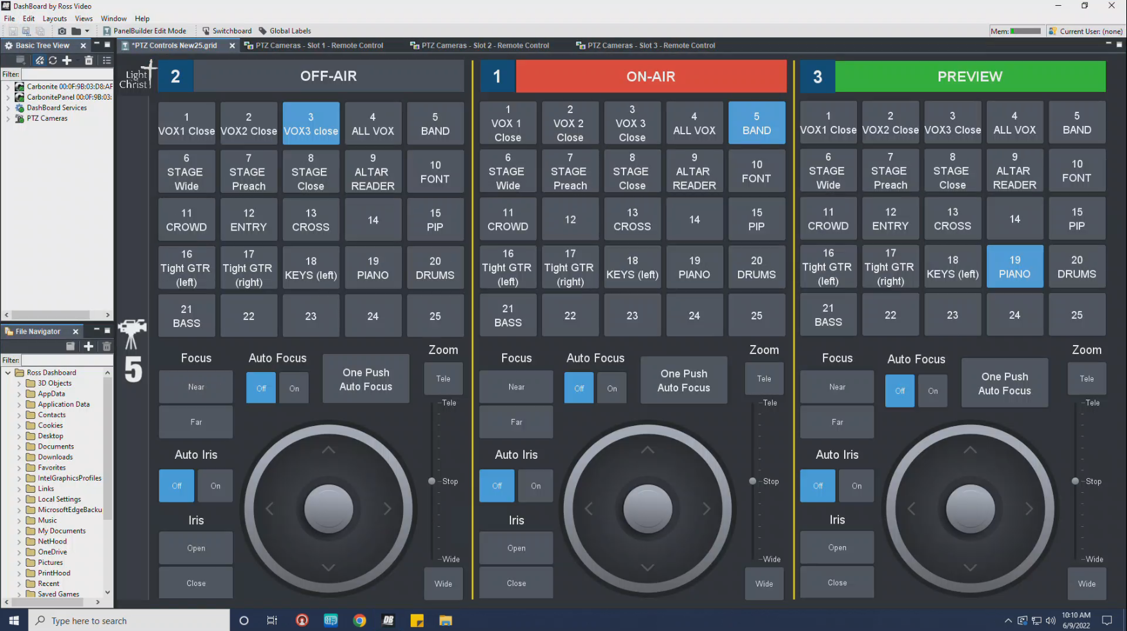1127x631 pixels.
Task: Open the folder icon dropdown arrow
Action: click(87, 31)
